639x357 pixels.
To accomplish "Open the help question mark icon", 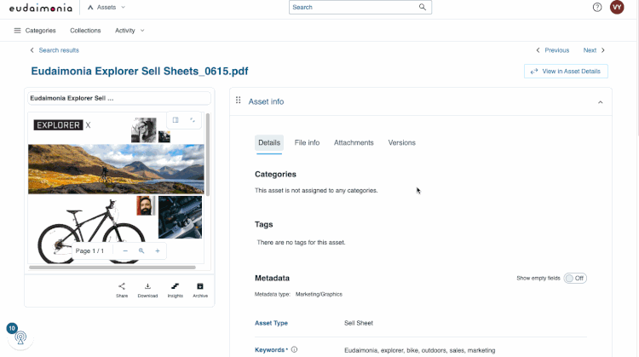I will tap(597, 8).
